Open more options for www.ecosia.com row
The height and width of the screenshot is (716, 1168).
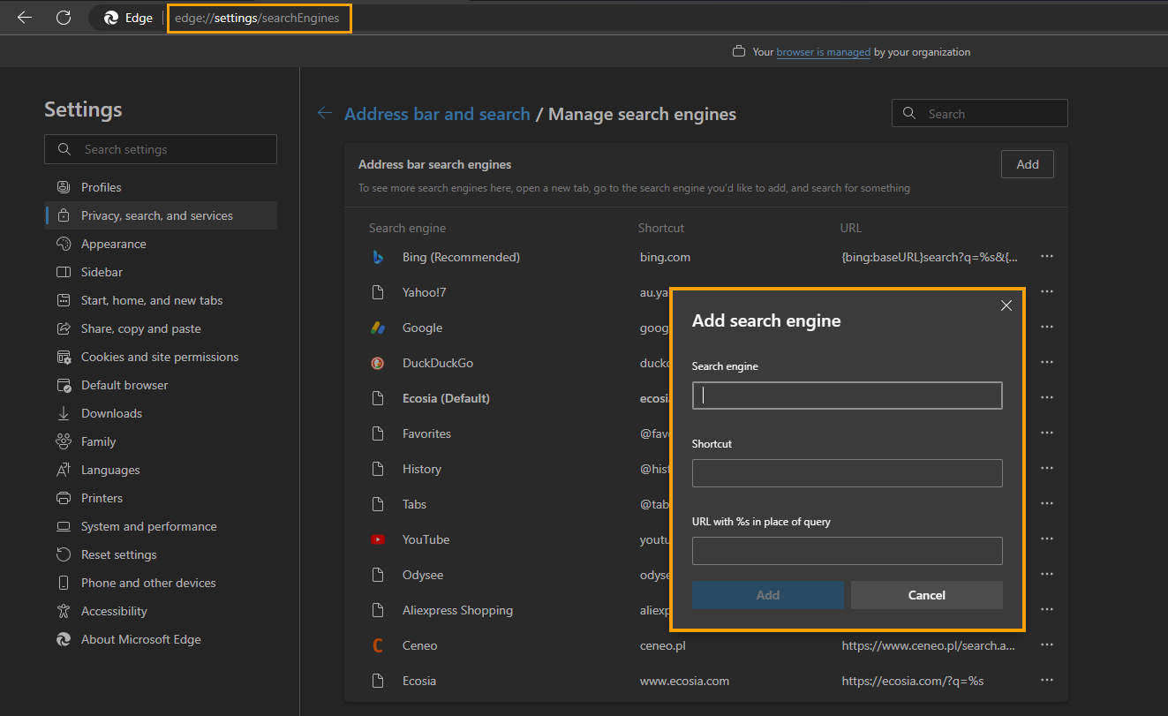[1047, 681]
